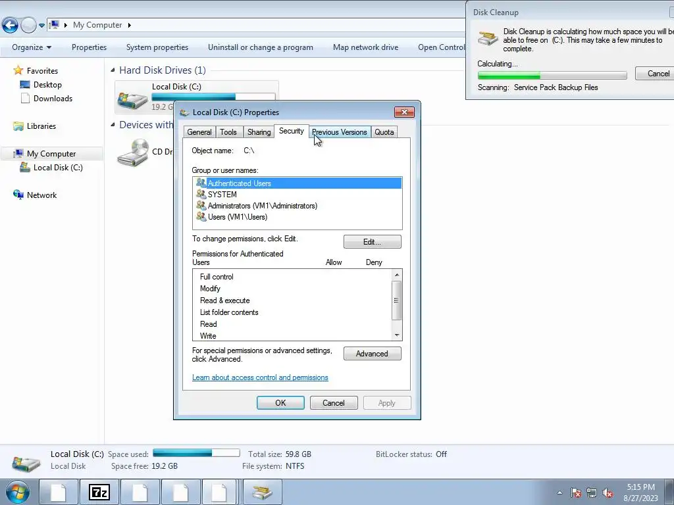This screenshot has width=674, height=505.
Task: Select My Computer in navigation pane
Action: (51, 154)
